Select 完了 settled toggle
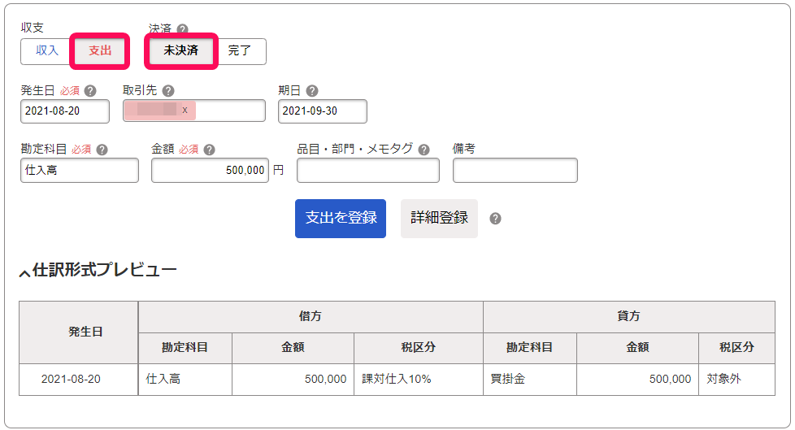 (239, 50)
